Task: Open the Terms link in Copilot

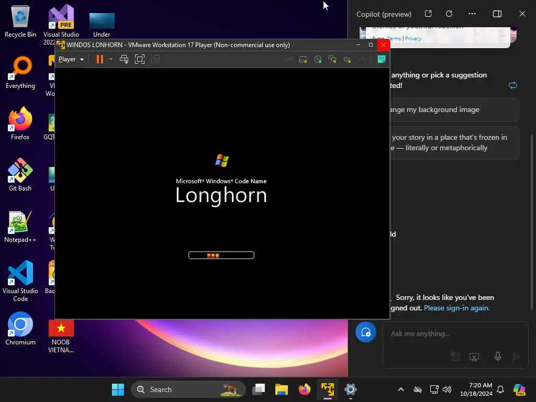Action: (394, 39)
